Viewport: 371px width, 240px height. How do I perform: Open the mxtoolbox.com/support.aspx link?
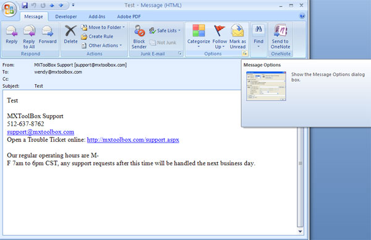click(133, 140)
